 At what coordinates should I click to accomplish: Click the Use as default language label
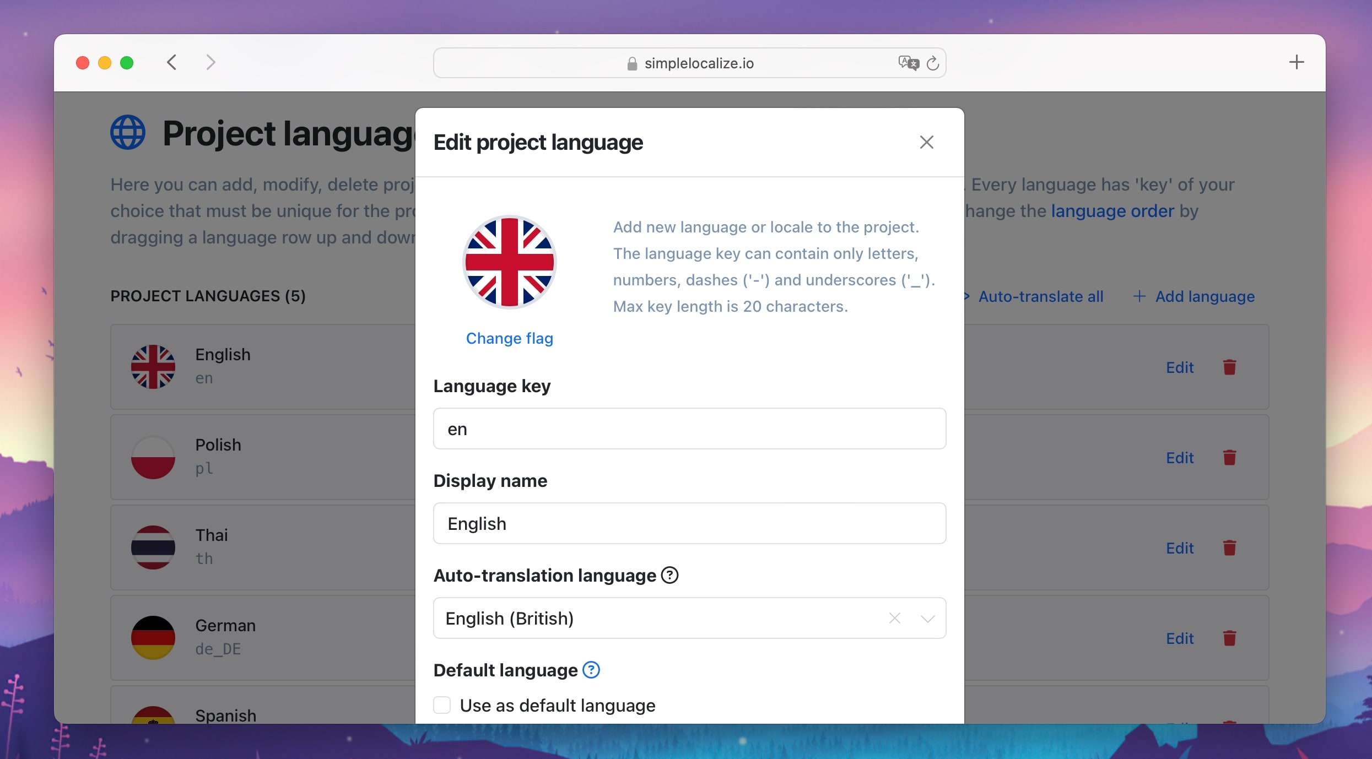[x=558, y=705]
